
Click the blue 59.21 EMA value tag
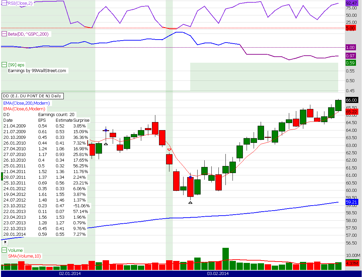351,202
